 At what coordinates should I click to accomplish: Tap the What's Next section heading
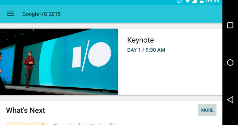tap(26, 110)
